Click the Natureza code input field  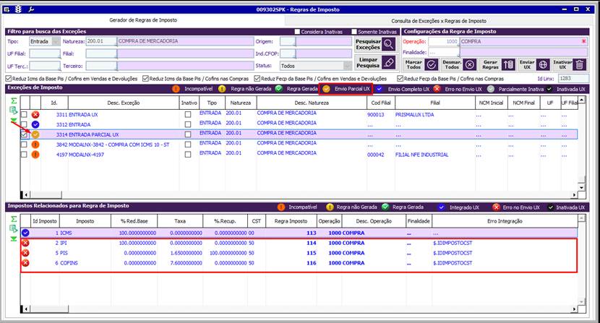[101, 41]
